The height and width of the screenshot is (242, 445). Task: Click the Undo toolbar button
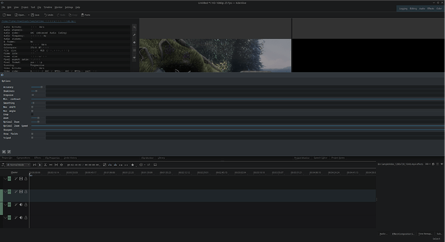48,15
